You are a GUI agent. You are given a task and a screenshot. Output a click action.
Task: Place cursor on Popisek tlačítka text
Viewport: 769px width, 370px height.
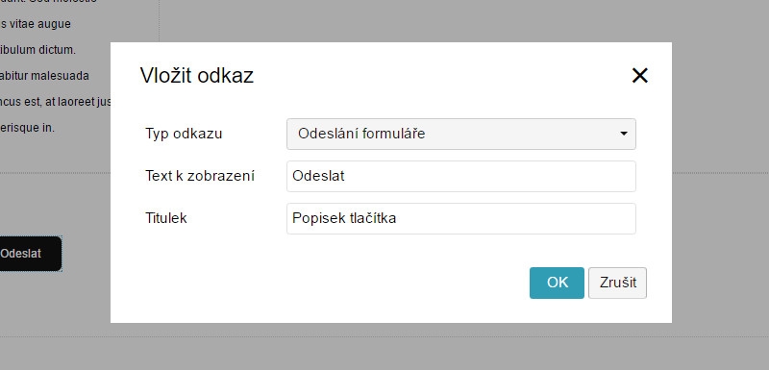[x=344, y=218]
